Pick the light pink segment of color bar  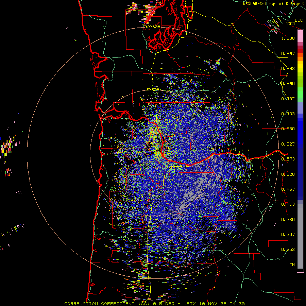tap(300, 36)
